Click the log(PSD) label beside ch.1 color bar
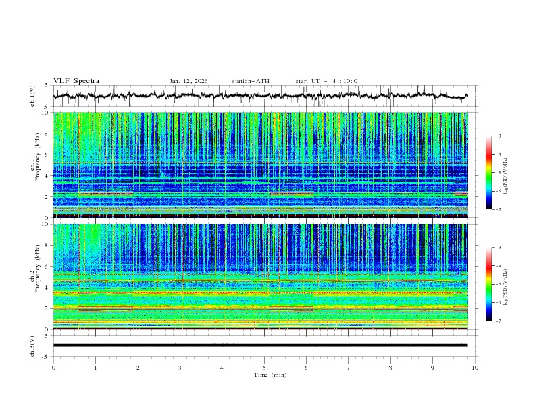 tap(506, 176)
